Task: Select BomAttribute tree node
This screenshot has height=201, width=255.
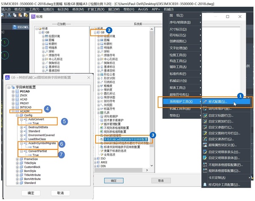Action: 32,179
